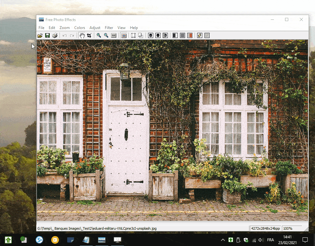Screen dimensions: 315x246
Task: Click the volume speaker tray icon
Action: coord(261,240)
